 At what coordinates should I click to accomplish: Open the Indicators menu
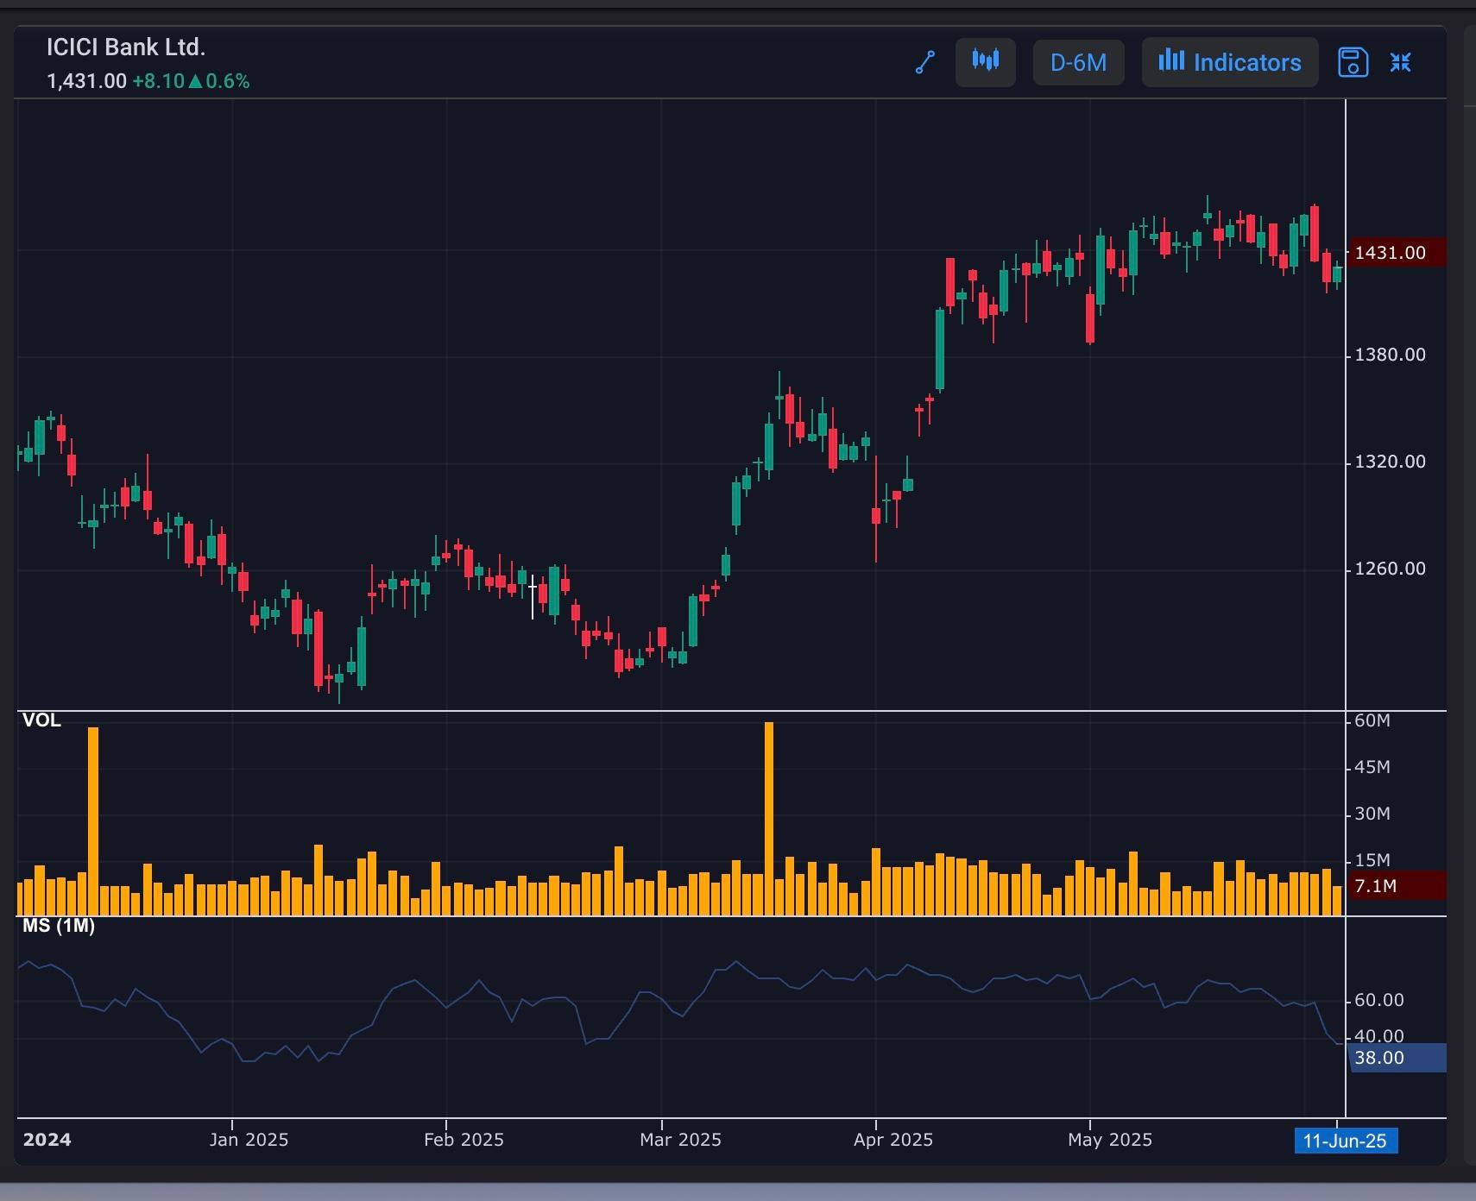click(1230, 62)
